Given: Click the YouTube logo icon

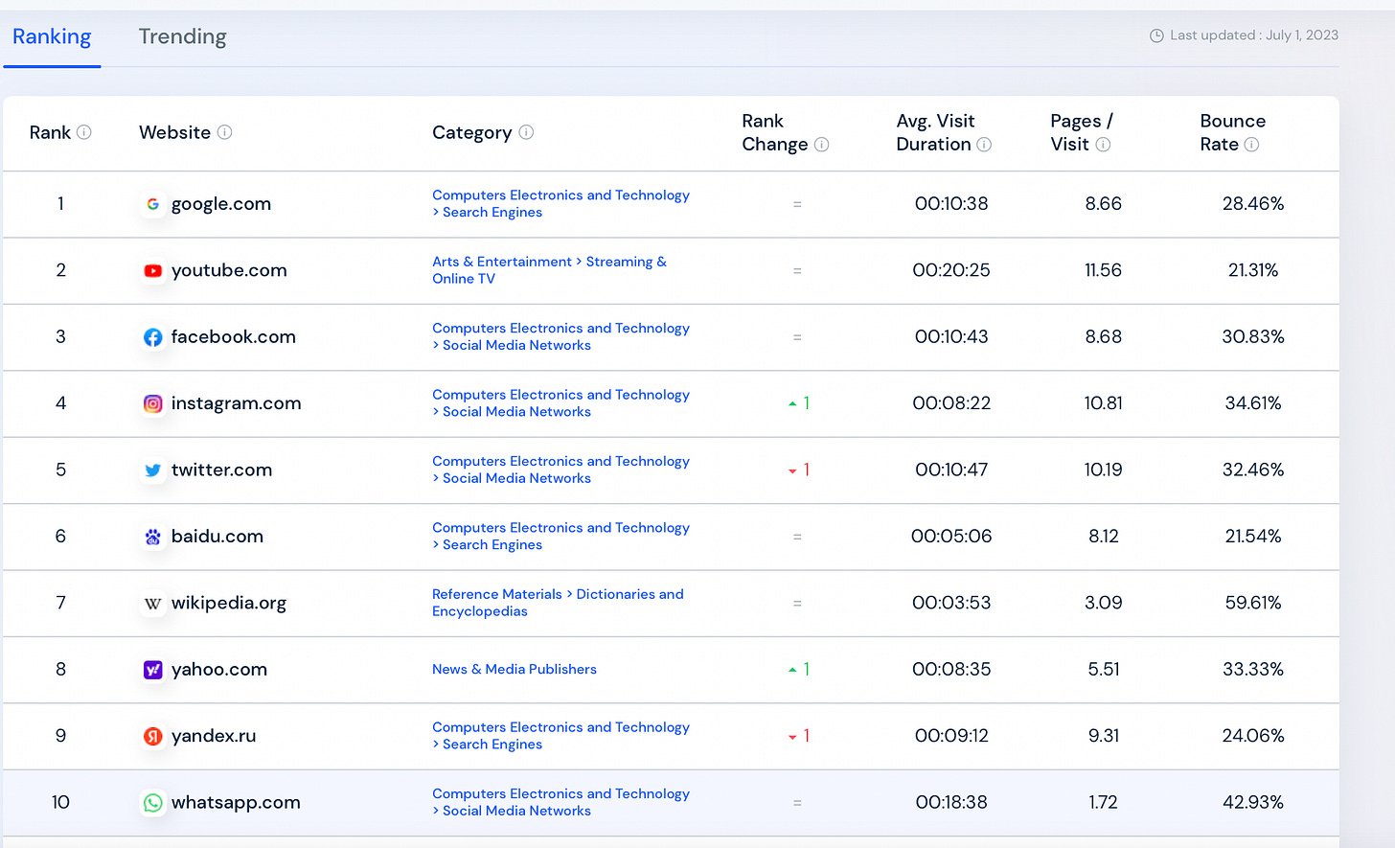Looking at the screenshot, I should 152,270.
